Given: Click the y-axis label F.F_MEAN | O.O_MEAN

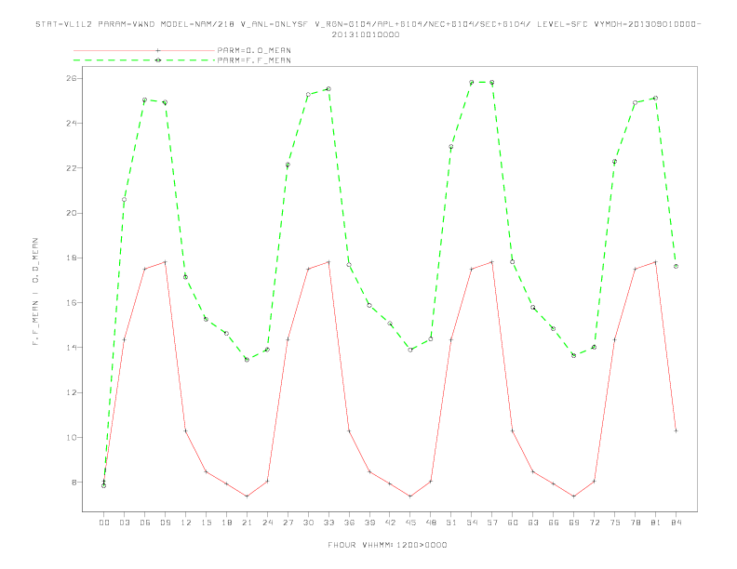Looking at the screenshot, I should [x=35, y=292].
